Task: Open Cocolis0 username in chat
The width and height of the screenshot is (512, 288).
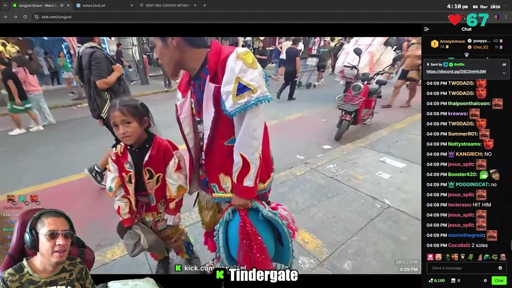Action: click(x=458, y=245)
